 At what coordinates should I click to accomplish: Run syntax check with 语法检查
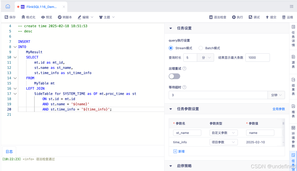pyautogui.click(x=218, y=17)
